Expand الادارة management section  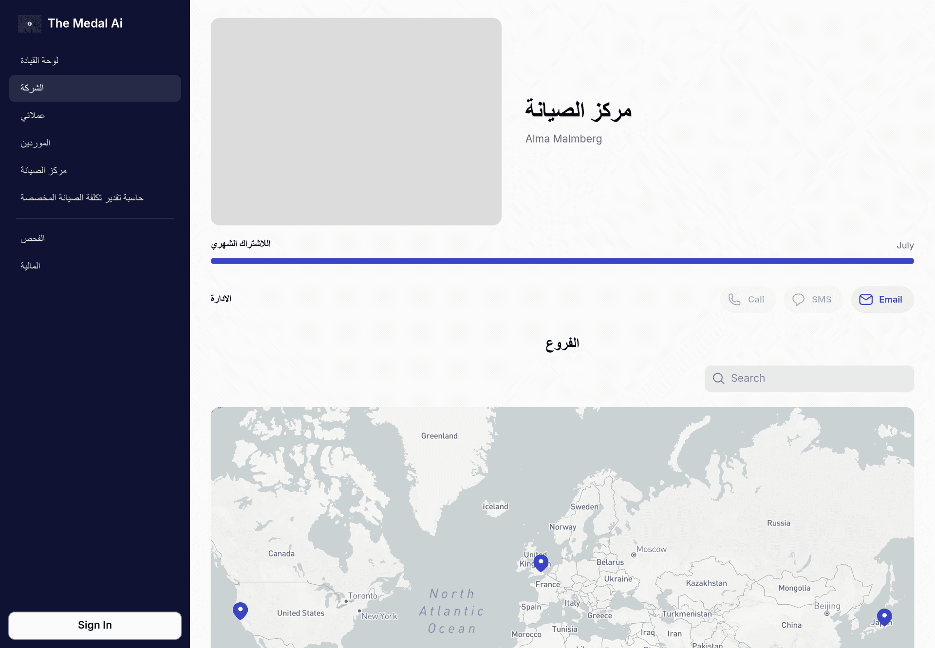(221, 298)
